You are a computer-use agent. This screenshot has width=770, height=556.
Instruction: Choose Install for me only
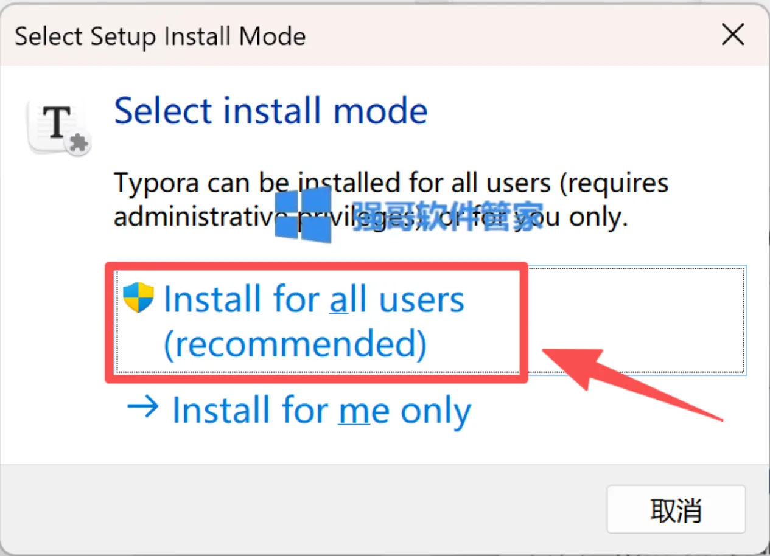298,410
